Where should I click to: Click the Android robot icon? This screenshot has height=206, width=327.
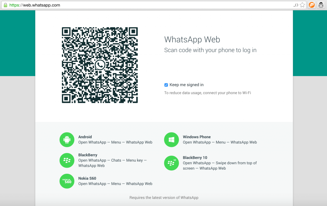coord(67,140)
